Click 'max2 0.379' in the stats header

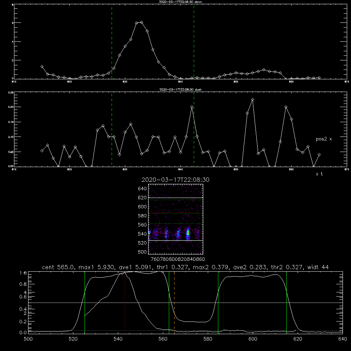click(210, 267)
